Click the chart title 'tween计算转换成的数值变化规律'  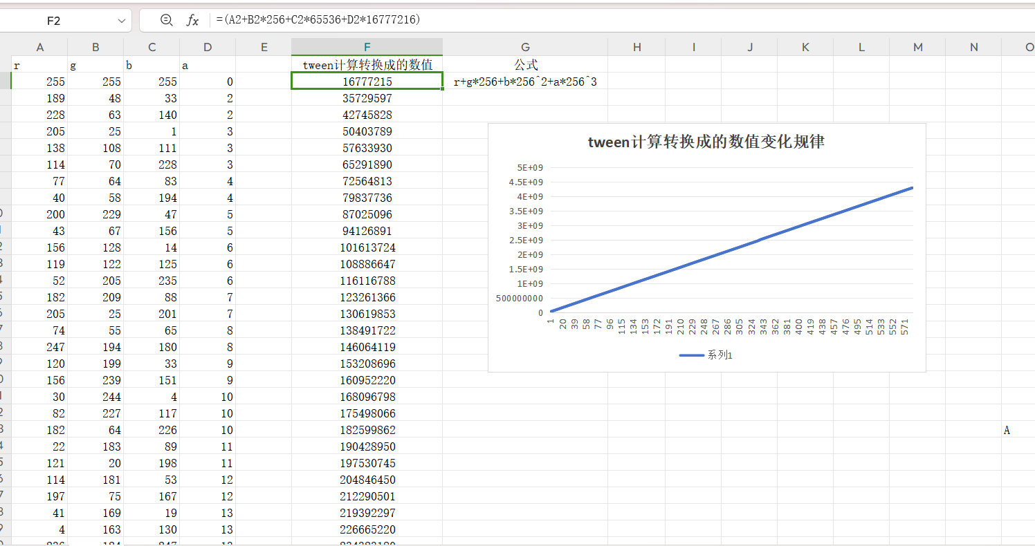click(x=706, y=142)
